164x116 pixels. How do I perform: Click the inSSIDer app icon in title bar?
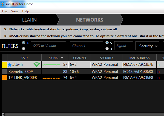click(2, 4)
